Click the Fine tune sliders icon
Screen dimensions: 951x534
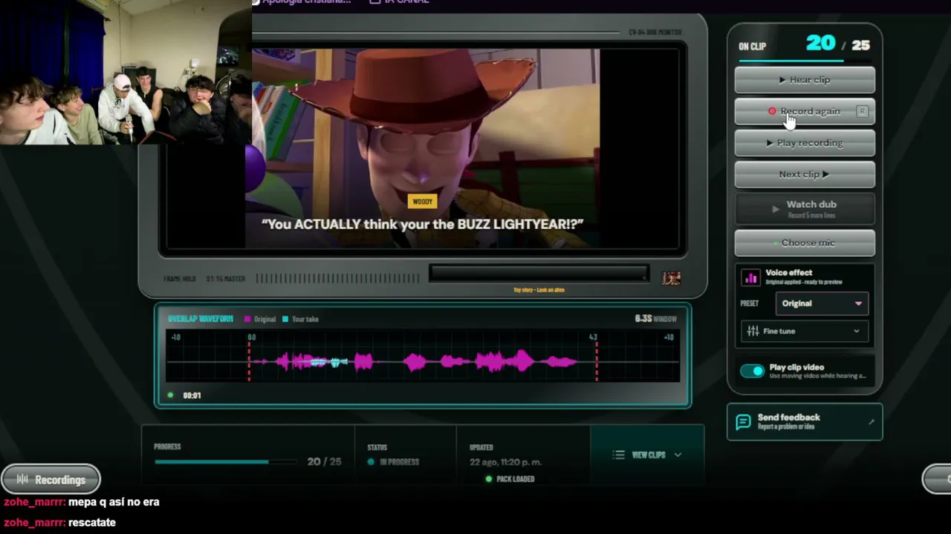753,332
